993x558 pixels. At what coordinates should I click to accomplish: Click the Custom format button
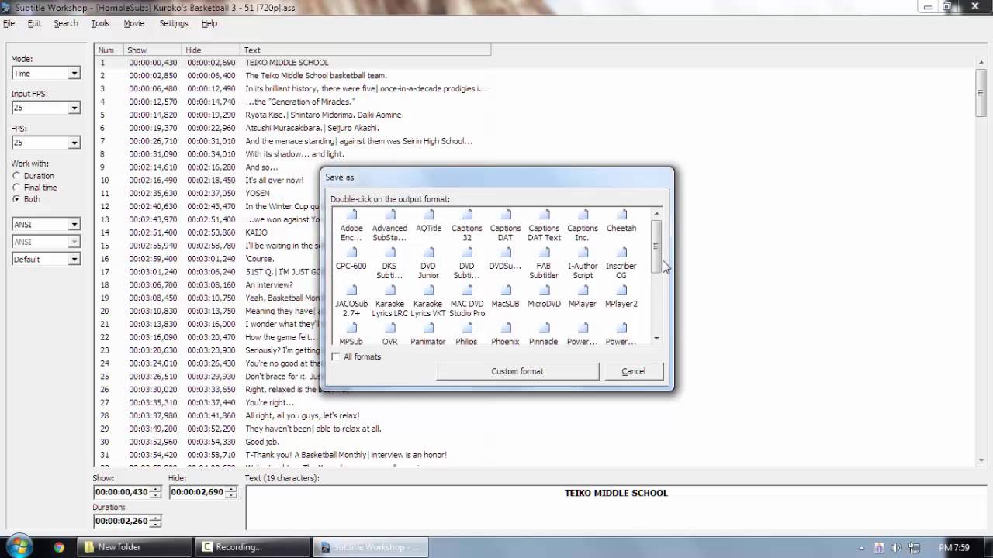point(517,371)
